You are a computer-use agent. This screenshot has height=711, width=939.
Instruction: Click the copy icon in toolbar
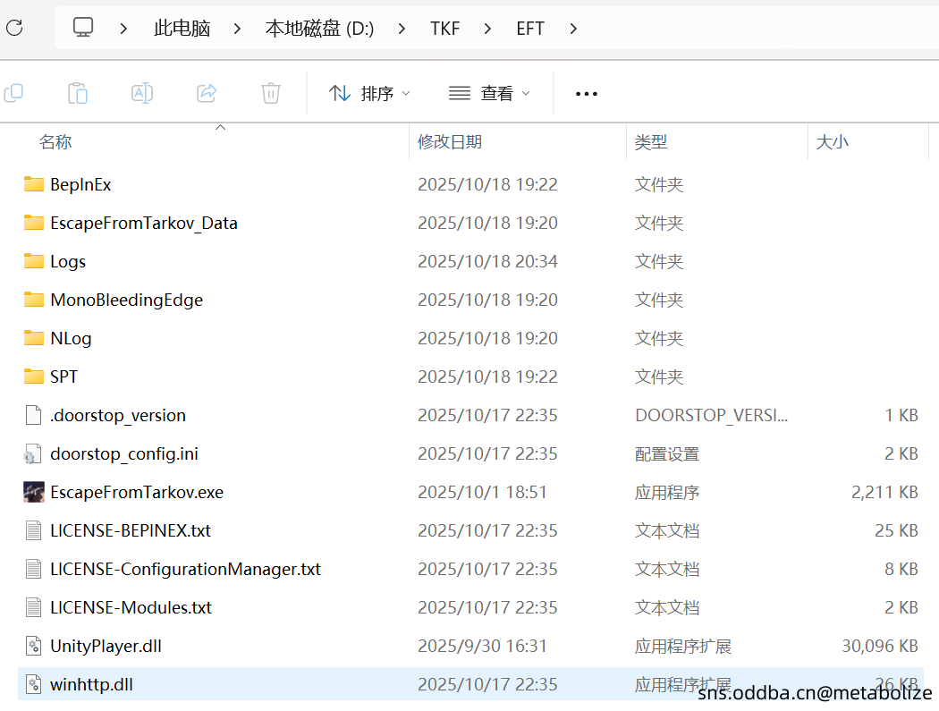pyautogui.click(x=14, y=93)
